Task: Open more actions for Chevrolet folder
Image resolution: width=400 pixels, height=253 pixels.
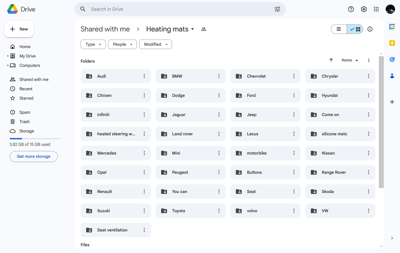Action: pos(294,76)
